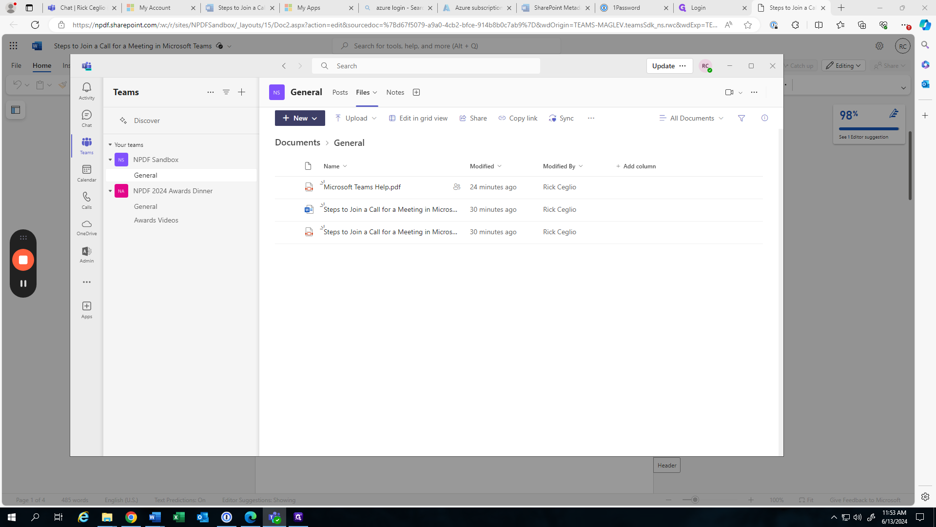This screenshot has width=936, height=527.
Task: Expand the Upload dropdown
Action: coord(374,118)
